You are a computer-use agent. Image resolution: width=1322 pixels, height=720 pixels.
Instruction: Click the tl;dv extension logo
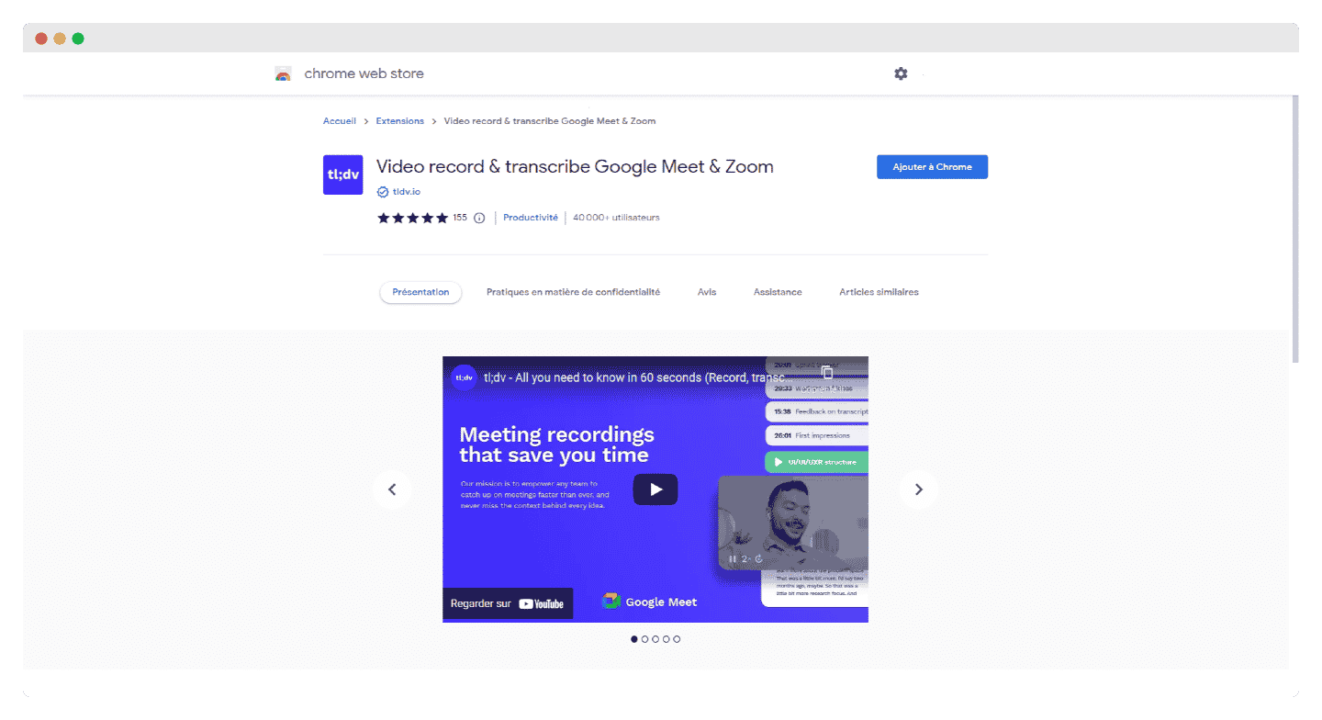pyautogui.click(x=343, y=174)
